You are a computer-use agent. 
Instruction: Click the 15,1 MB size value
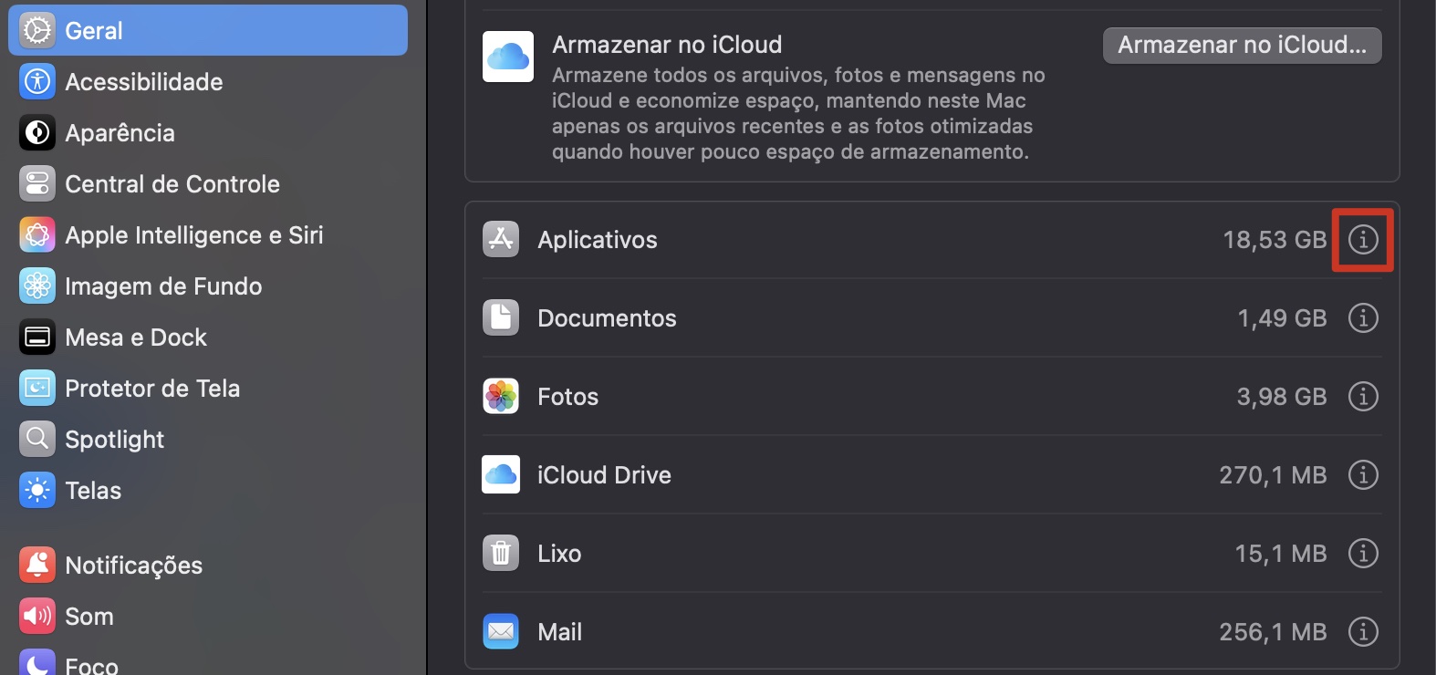tap(1281, 554)
